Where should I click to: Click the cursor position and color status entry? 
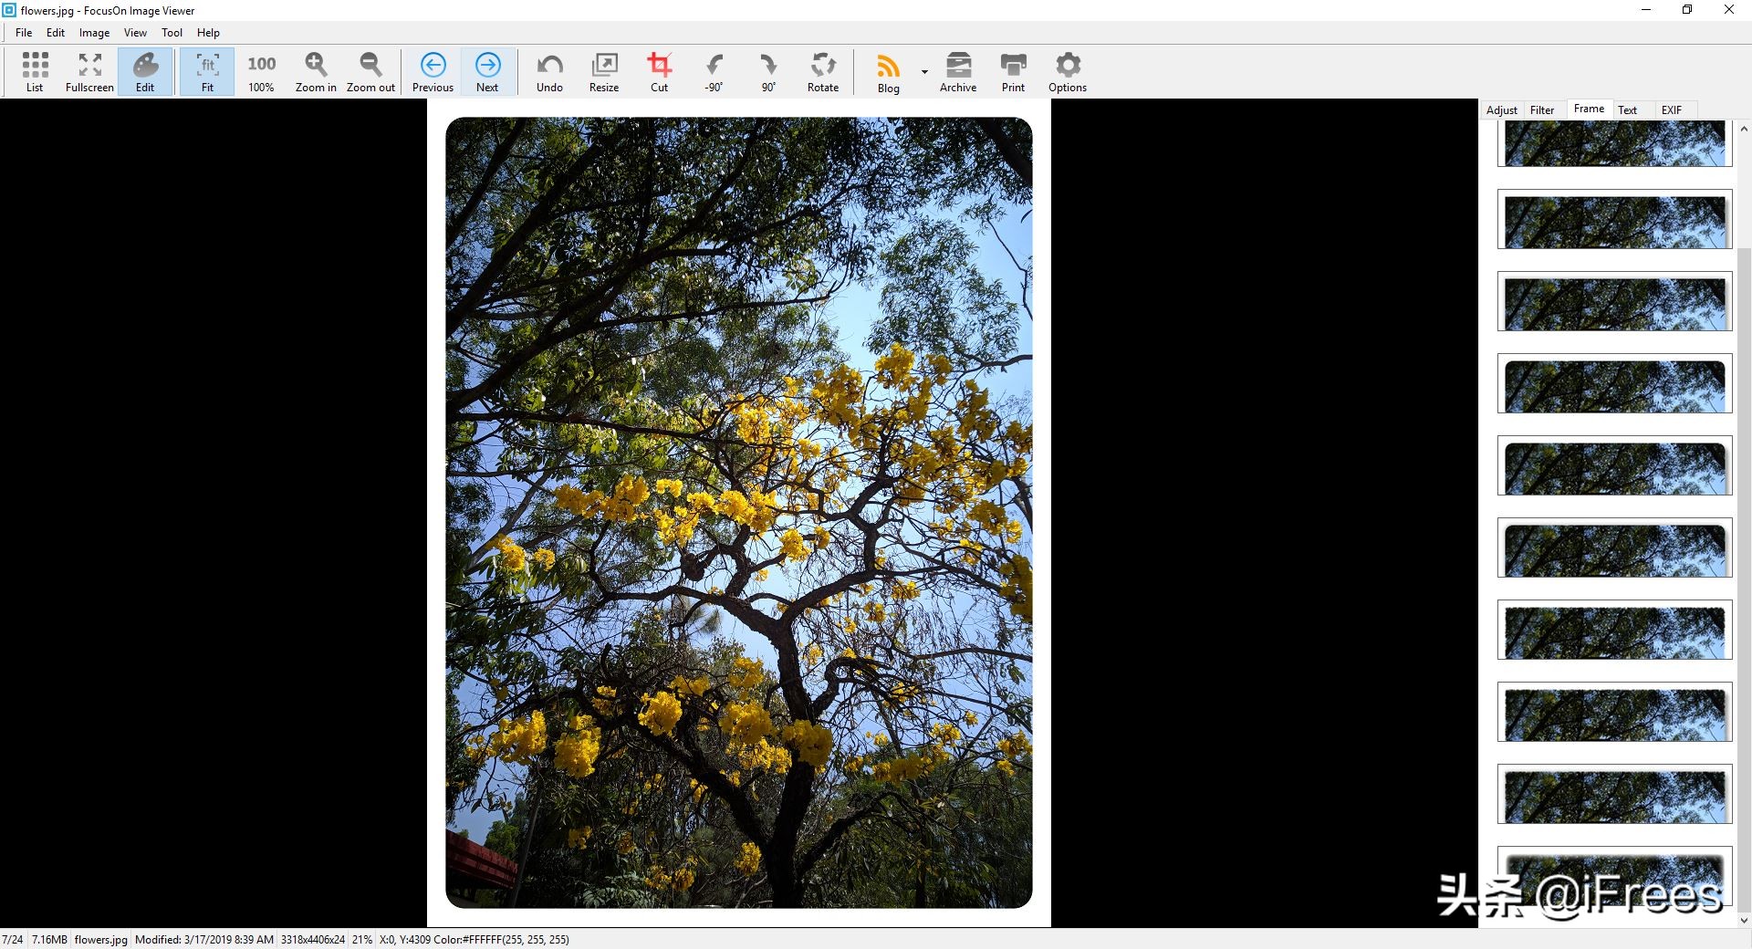pos(474,939)
